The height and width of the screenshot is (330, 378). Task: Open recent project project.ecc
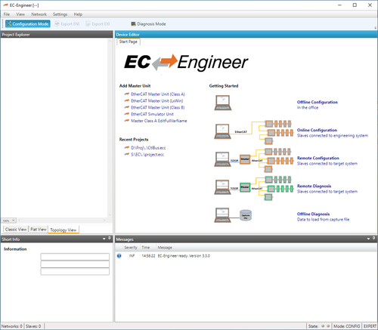click(147, 155)
